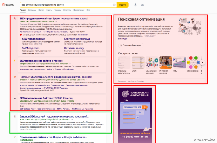Click the top10studio.ru favicon
This screenshot has width=217, height=143.
click(x=15, y=137)
